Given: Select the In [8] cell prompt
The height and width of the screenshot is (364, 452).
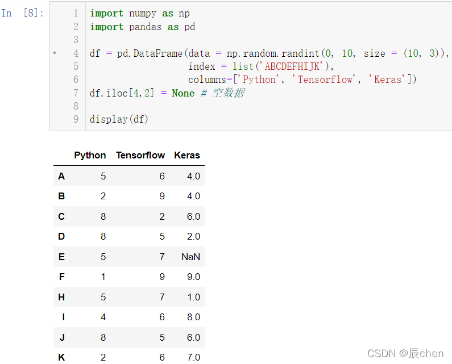Looking at the screenshot, I should tap(23, 13).
